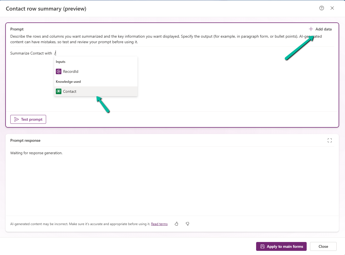The image size is (345, 255).
Task: Click the Waiting for response generation area
Action: point(36,153)
